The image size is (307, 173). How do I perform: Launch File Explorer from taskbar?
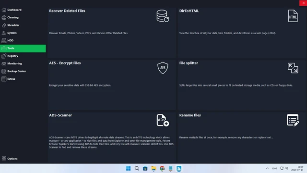click(153, 168)
